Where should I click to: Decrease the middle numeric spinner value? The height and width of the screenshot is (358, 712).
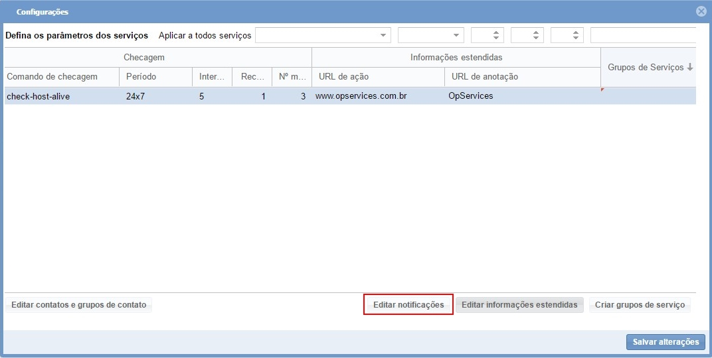537,38
